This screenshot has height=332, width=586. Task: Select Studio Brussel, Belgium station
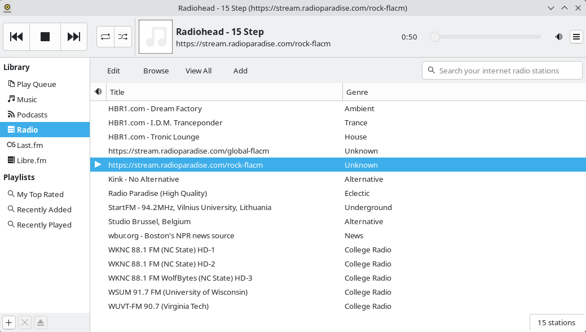(338, 221)
